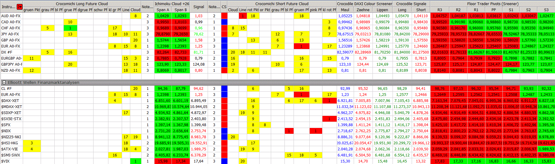Click the Crocodile Signale group header

point(411,4)
